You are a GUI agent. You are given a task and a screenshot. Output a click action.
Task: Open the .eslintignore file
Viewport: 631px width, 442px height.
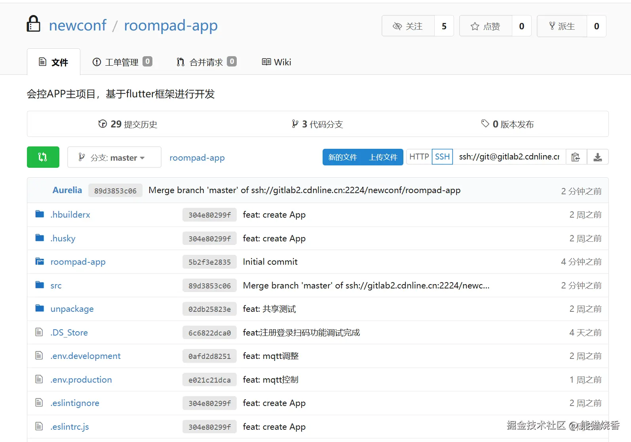click(75, 403)
